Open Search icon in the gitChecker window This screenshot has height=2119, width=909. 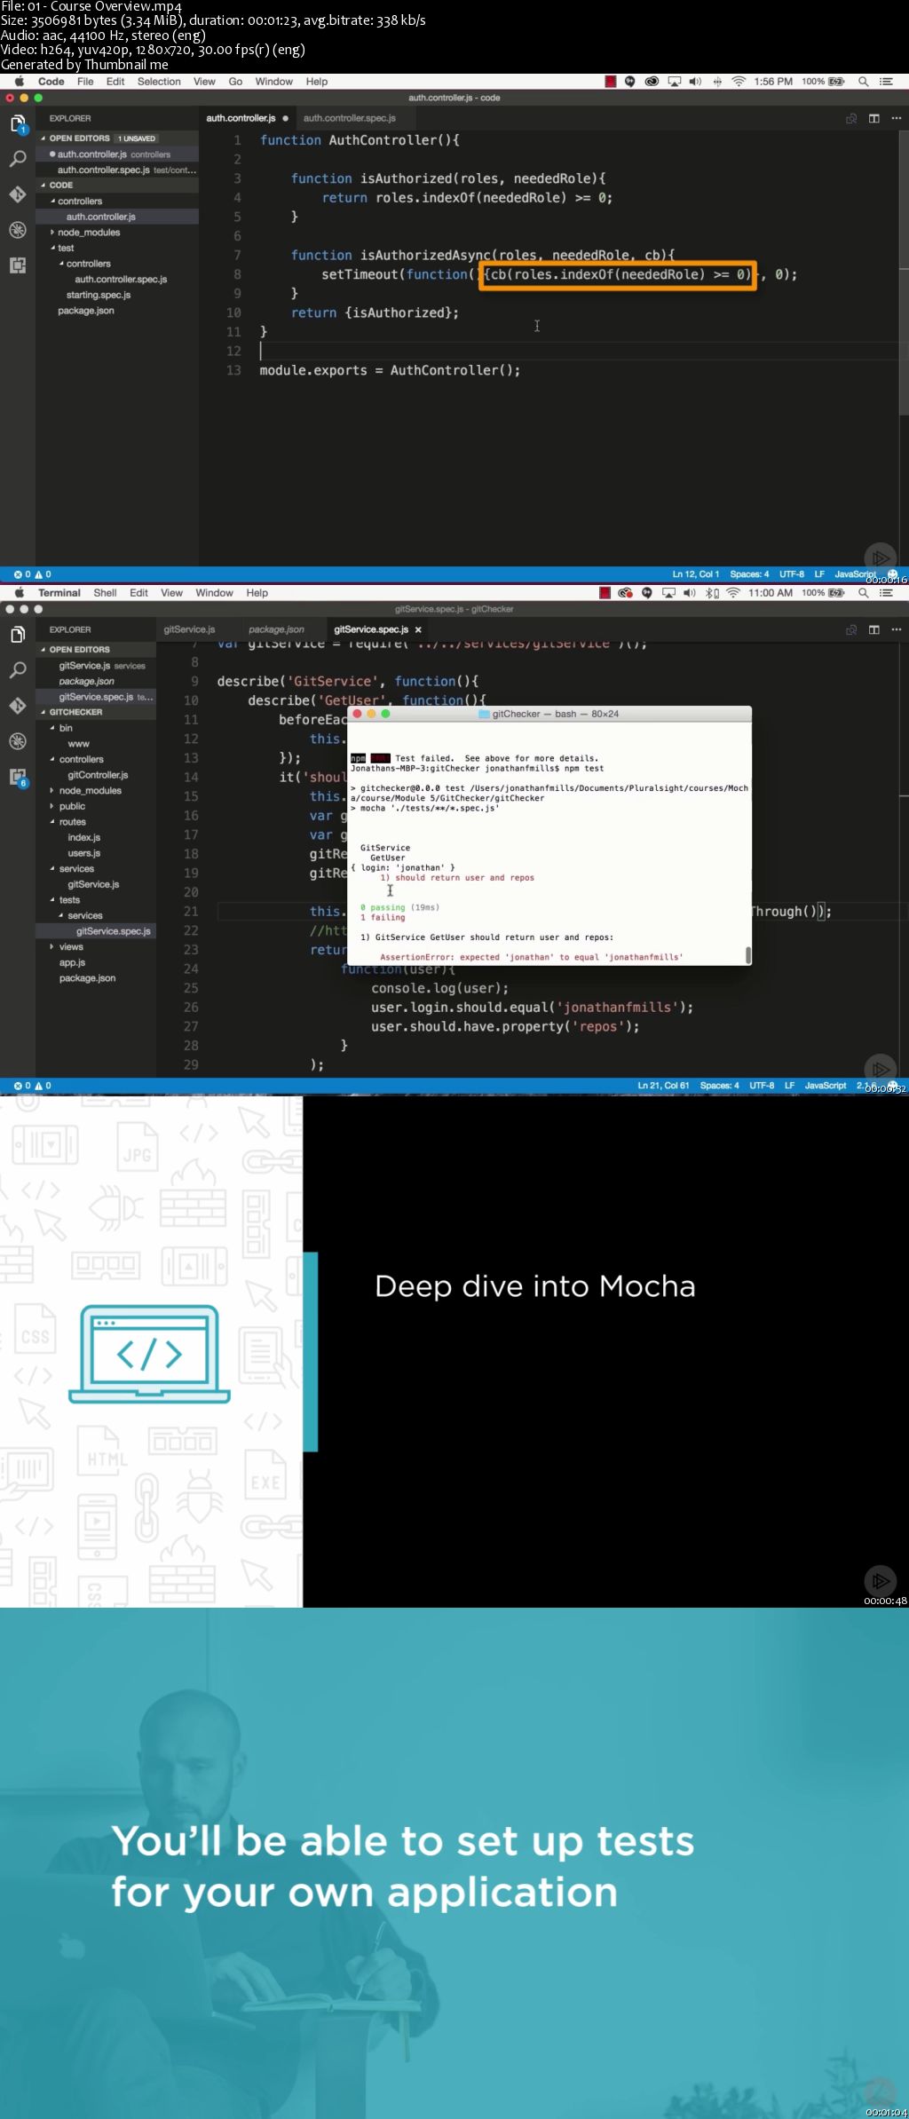tap(18, 670)
